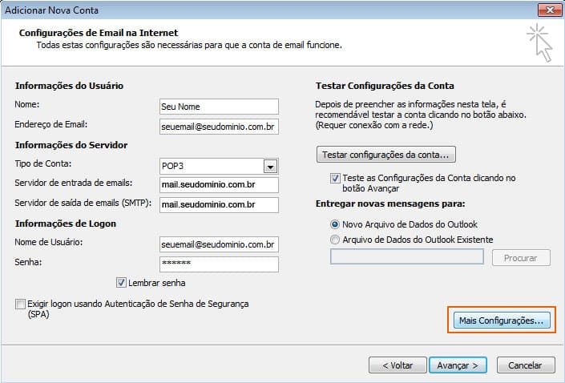The width and height of the screenshot is (565, 383).
Task: Click the Endereço de Email field
Action: click(218, 127)
